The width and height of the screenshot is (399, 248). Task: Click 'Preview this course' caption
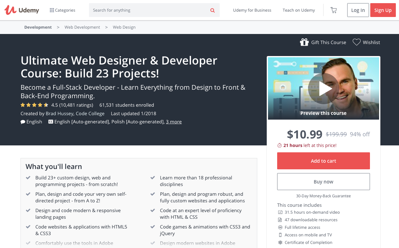coord(324,113)
